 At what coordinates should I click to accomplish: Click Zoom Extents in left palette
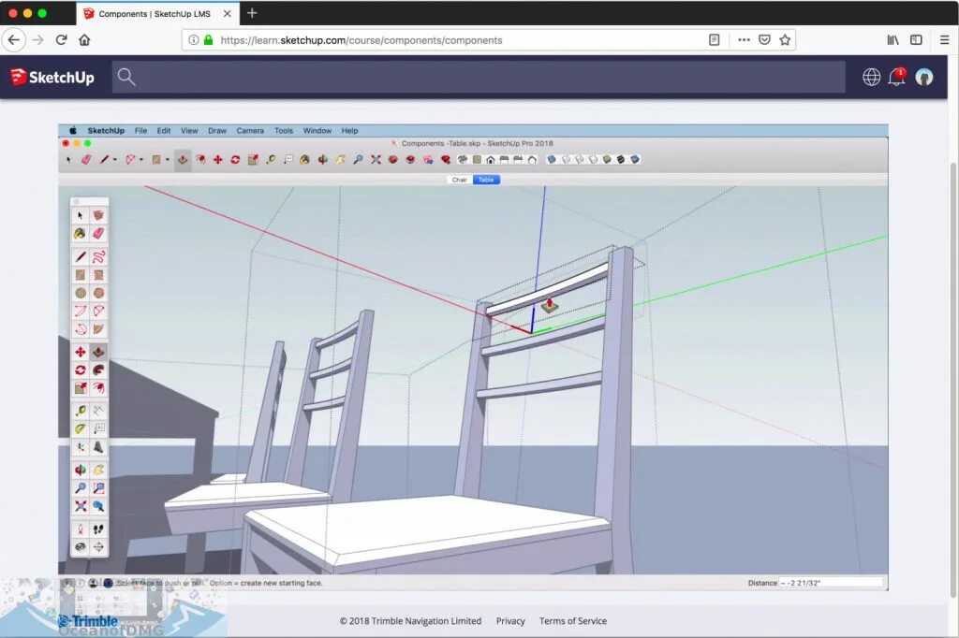tap(80, 506)
